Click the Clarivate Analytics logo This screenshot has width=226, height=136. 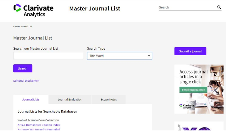tap(33, 10)
